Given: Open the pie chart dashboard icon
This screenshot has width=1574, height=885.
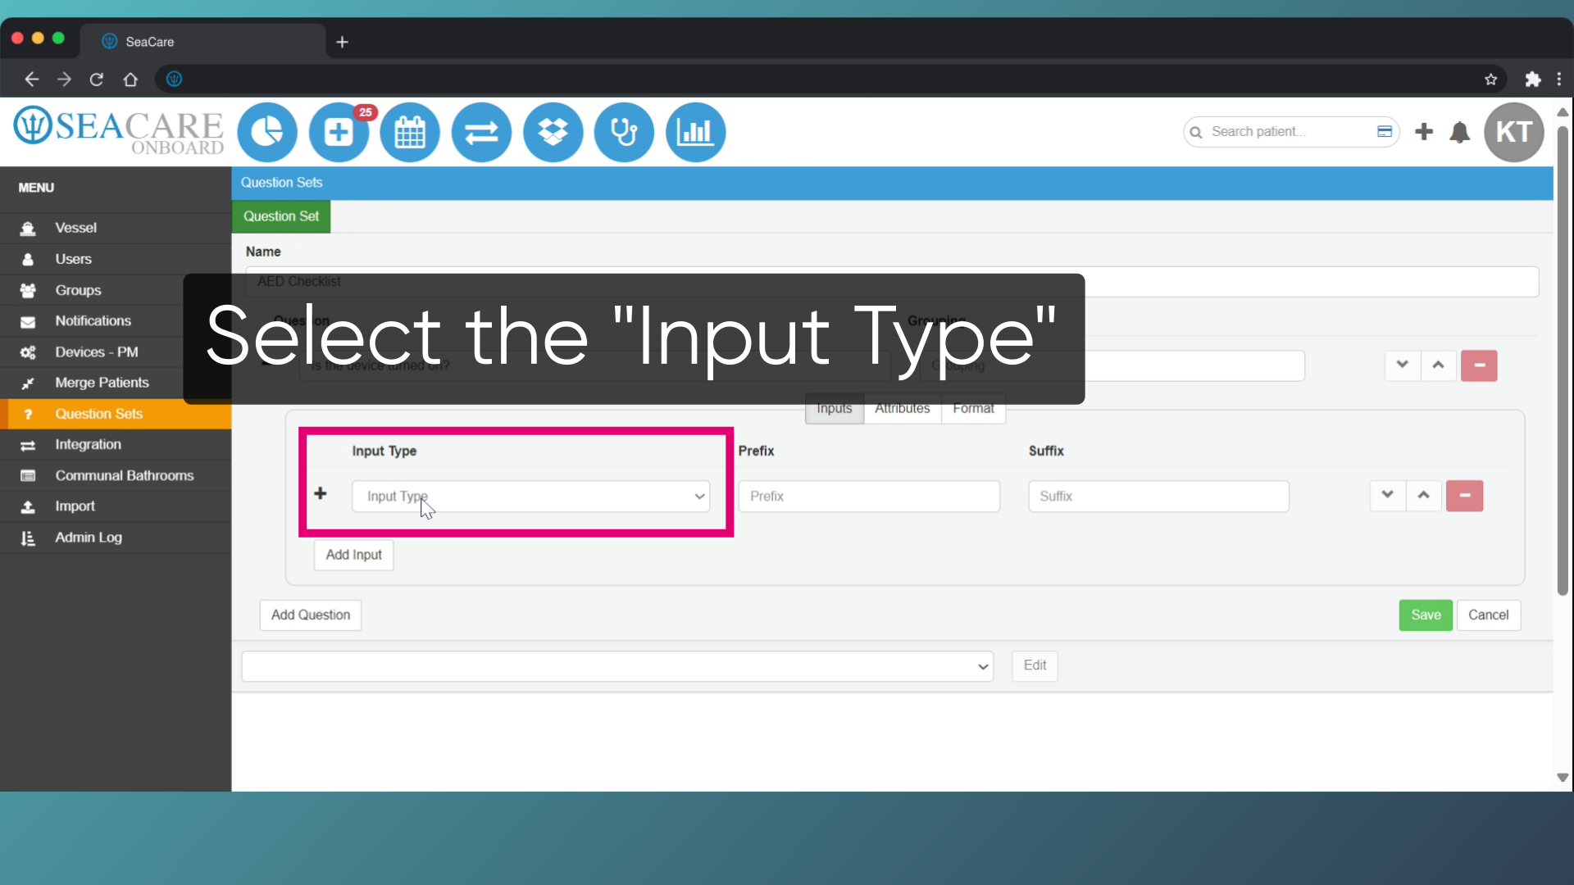Looking at the screenshot, I should [267, 132].
